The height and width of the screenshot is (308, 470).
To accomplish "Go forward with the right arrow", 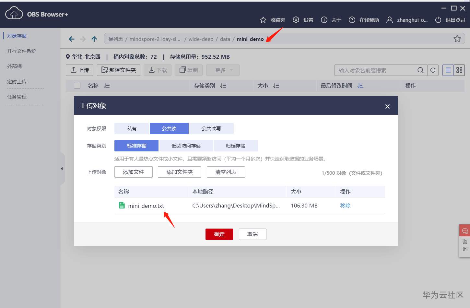I will click(83, 39).
